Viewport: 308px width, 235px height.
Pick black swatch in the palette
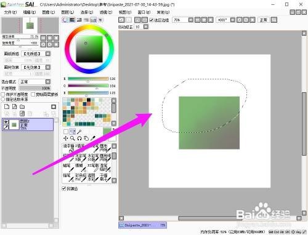89,100
